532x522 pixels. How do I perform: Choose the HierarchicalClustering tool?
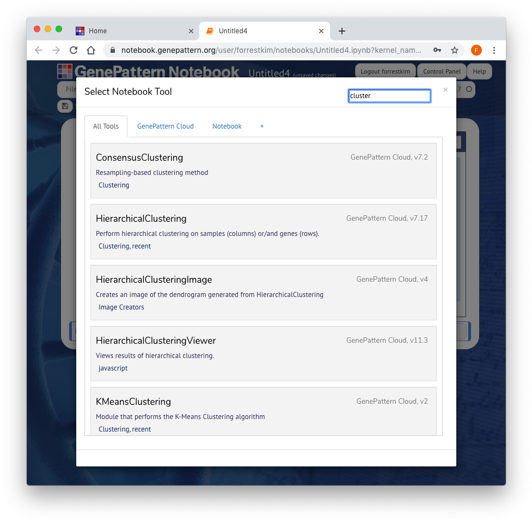[x=264, y=232]
